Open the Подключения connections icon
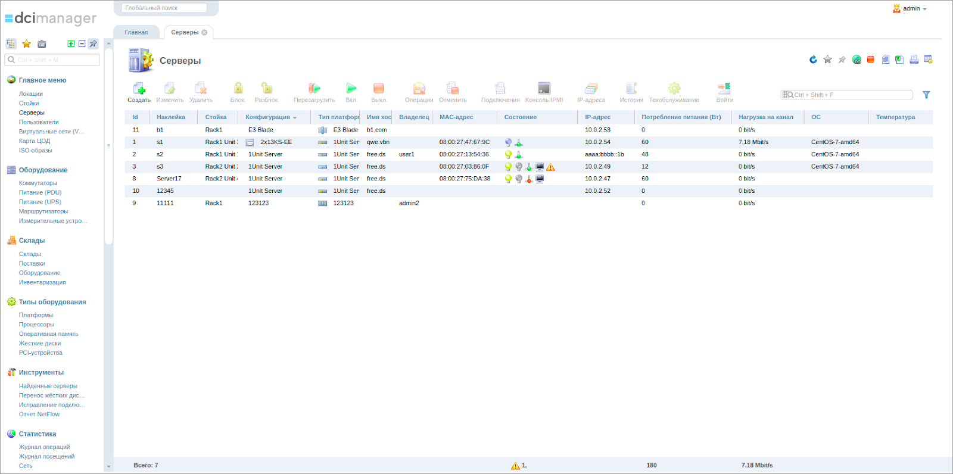The image size is (953, 474). pyautogui.click(x=500, y=89)
